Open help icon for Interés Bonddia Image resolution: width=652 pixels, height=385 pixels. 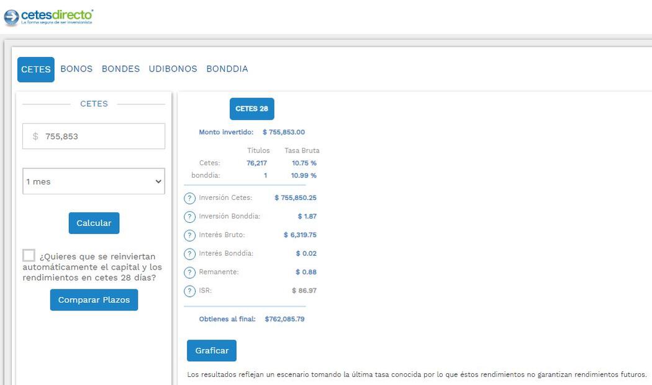tap(189, 253)
